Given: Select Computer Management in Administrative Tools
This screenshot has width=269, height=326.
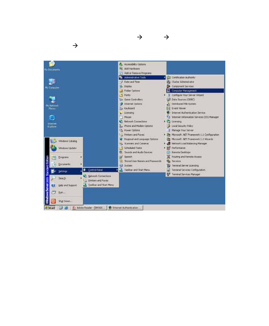Looking at the screenshot, I should 195,91.
